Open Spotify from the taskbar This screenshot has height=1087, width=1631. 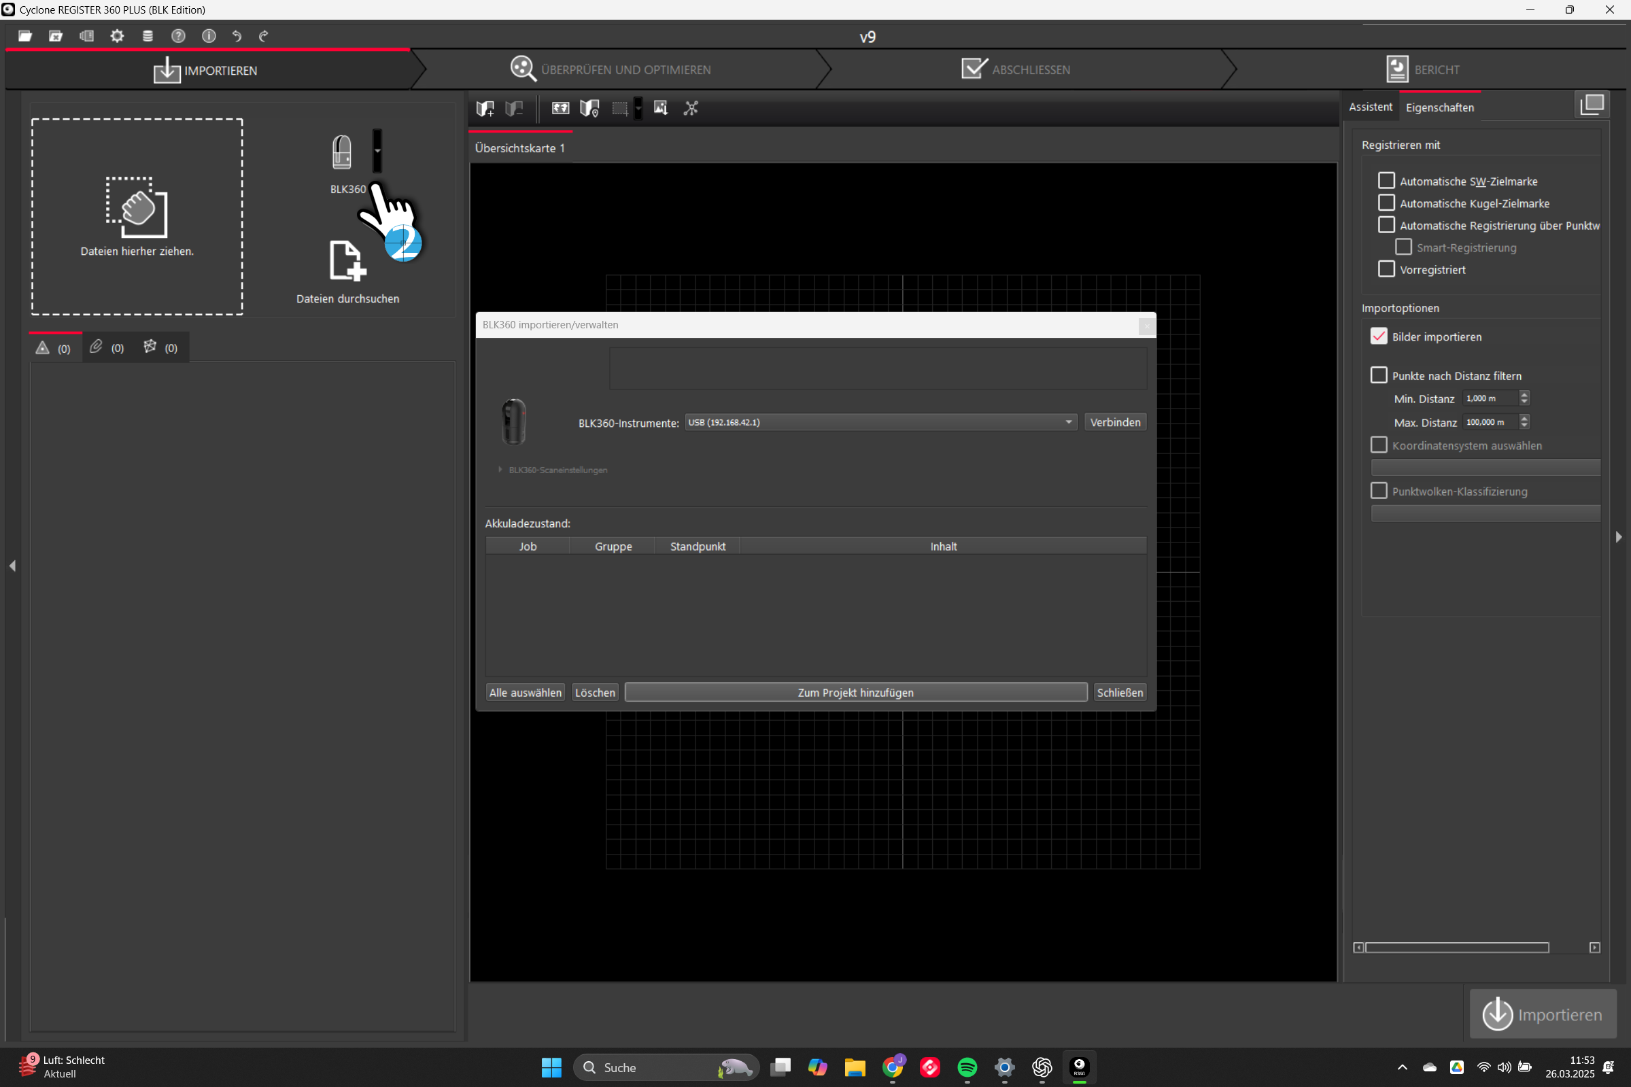(967, 1067)
